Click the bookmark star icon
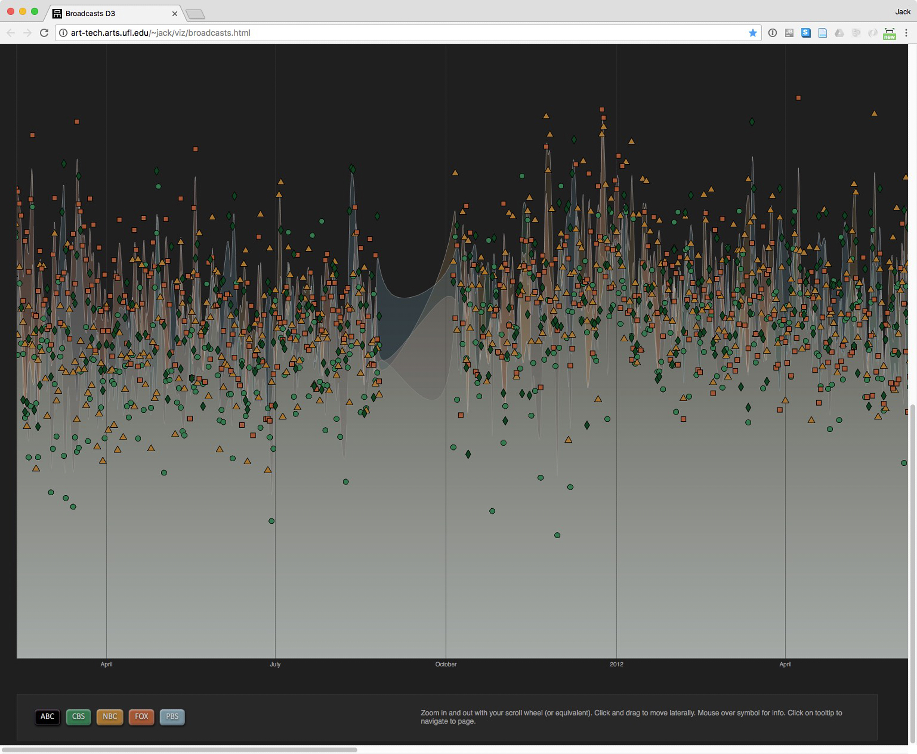The image size is (917, 754). click(x=753, y=33)
